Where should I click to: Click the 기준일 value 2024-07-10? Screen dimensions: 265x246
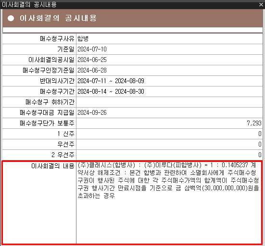click(92, 49)
